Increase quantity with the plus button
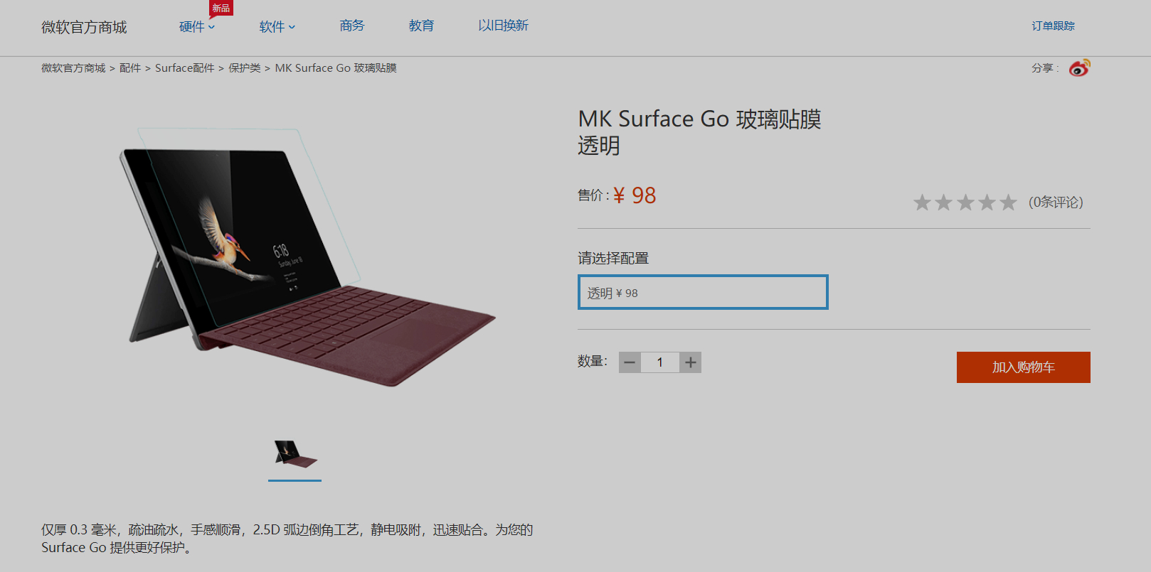 (690, 362)
